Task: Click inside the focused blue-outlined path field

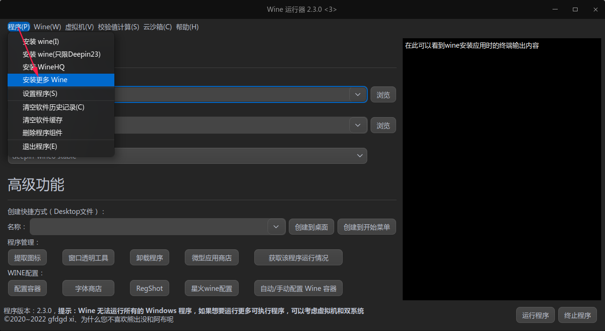Action: pos(232,94)
